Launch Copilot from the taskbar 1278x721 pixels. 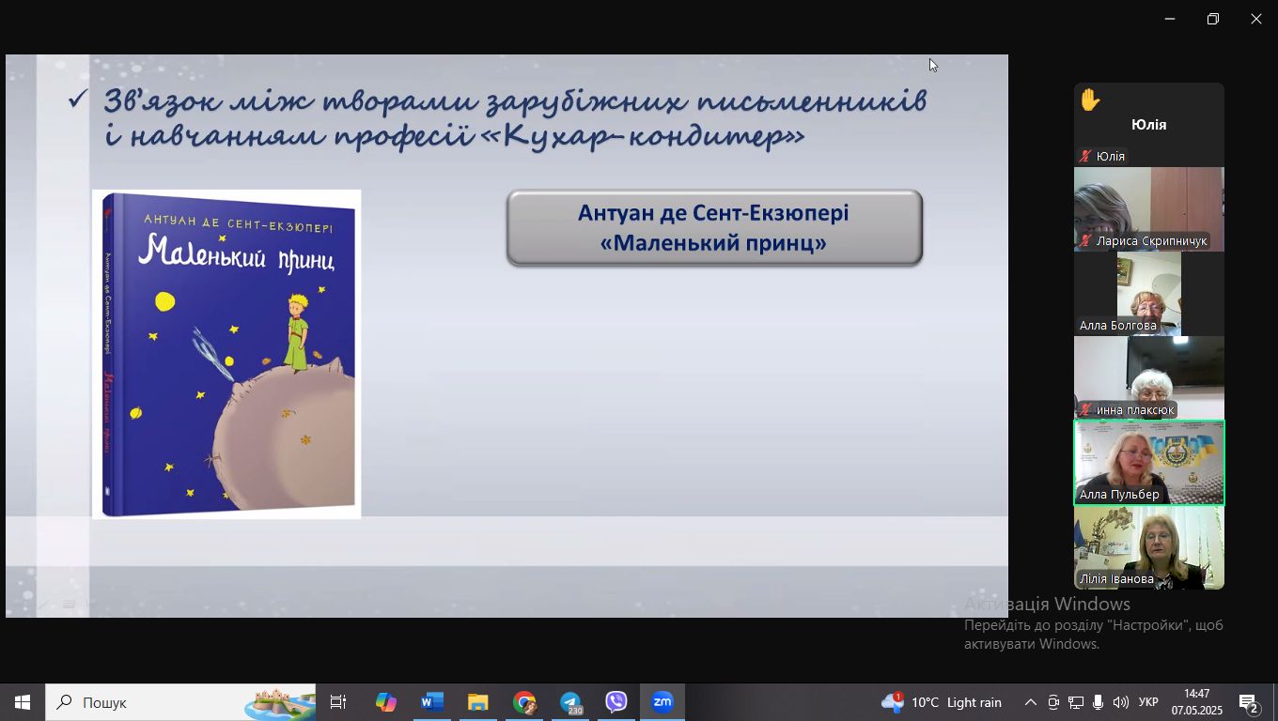click(386, 702)
